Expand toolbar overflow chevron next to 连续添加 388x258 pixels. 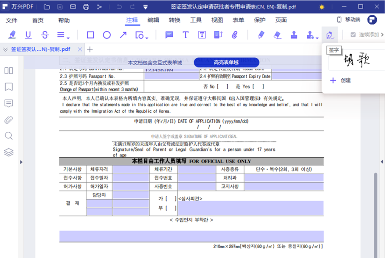tap(382, 35)
